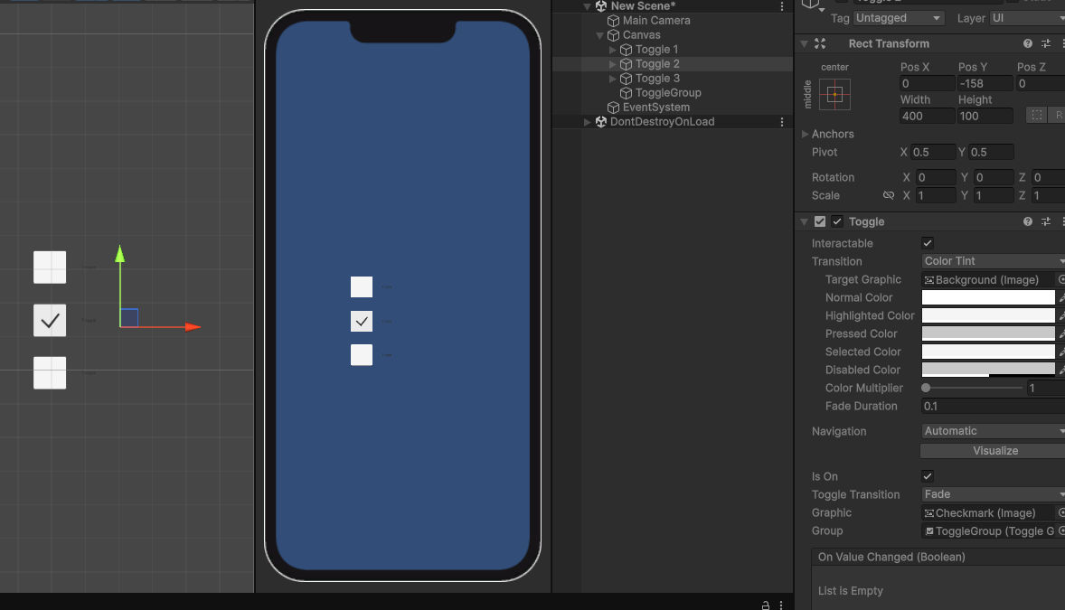The width and height of the screenshot is (1065, 610).
Task: Open DontDestroyOnLoad kebab menu in Hierarchy
Action: click(x=782, y=122)
